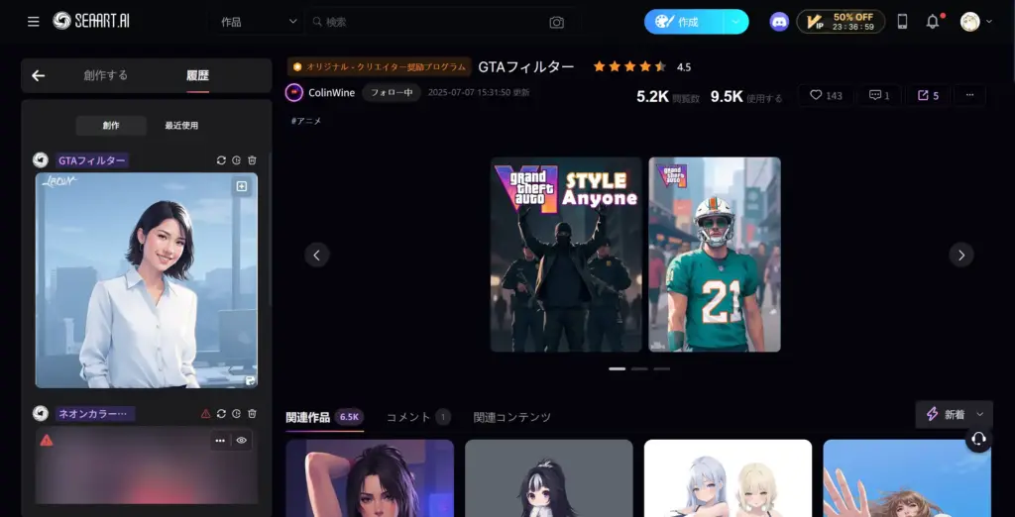Open the notifications bell
This screenshot has width=1015, height=517.
pyautogui.click(x=932, y=22)
